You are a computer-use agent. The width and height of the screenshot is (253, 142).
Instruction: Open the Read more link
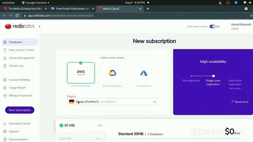coord(240,102)
